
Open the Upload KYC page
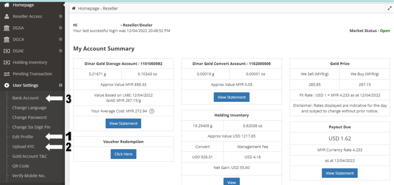click(23, 147)
